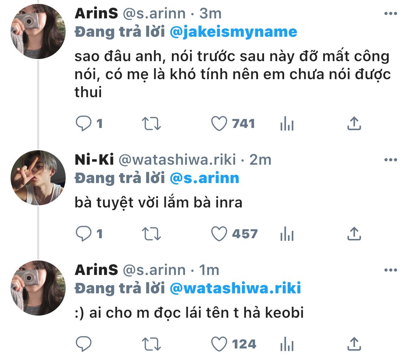Reply to ArinS's first tweet
The image size is (413, 358).
pyautogui.click(x=84, y=123)
